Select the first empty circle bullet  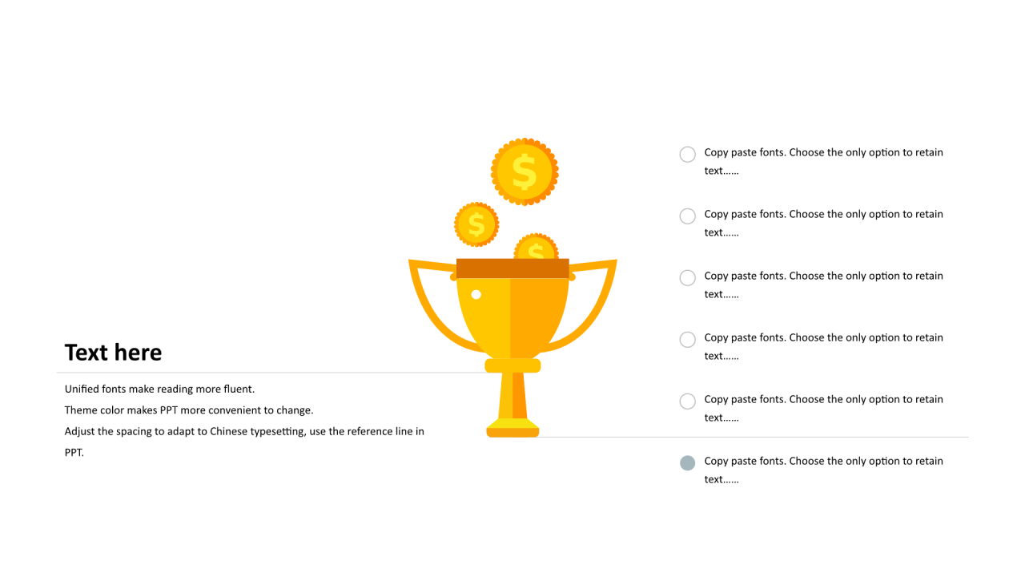[687, 154]
